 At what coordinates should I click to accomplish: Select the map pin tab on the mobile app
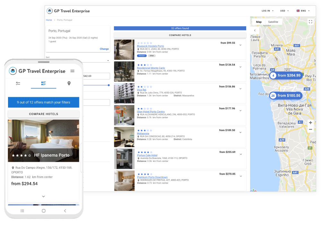click(69, 83)
